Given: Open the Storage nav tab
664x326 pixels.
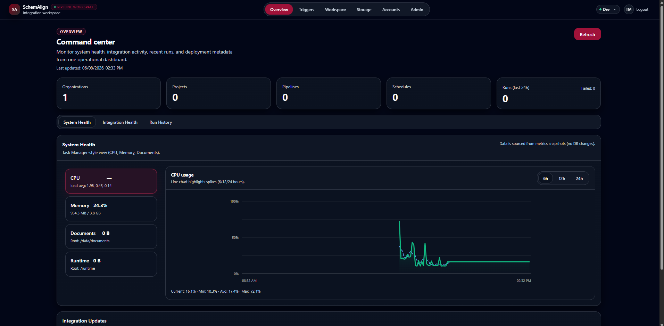Looking at the screenshot, I should pos(364,10).
